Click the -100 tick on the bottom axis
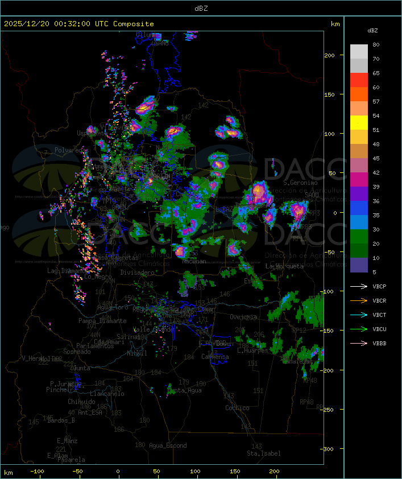 pos(37,472)
